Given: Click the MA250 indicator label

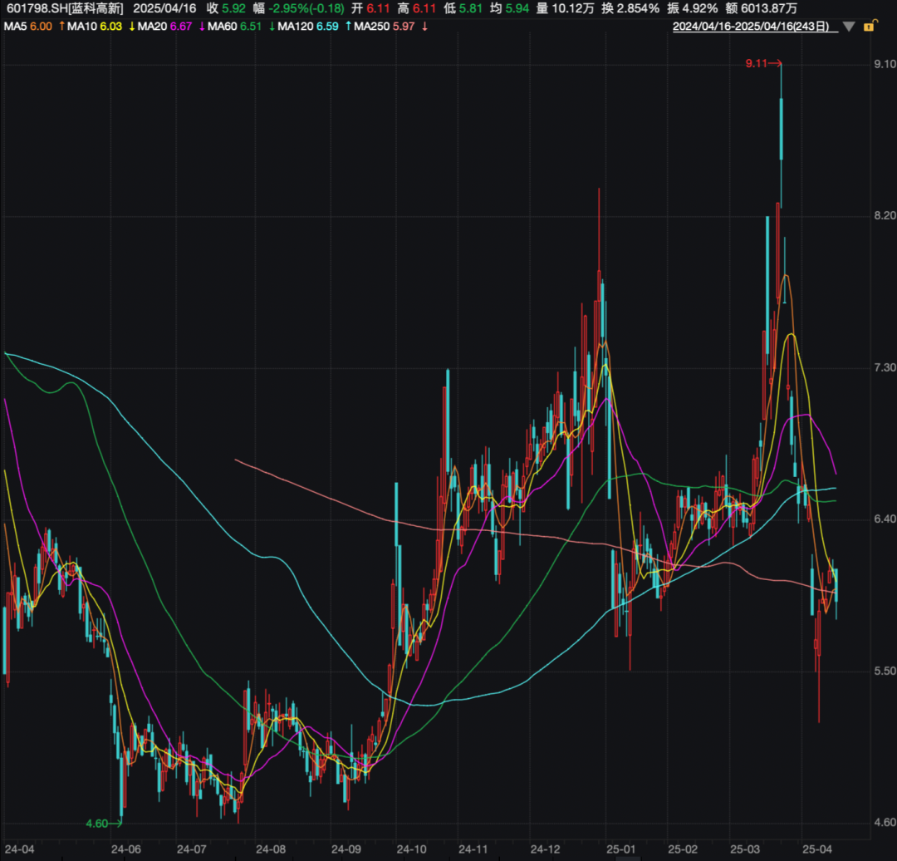Looking at the screenshot, I should 373,27.
